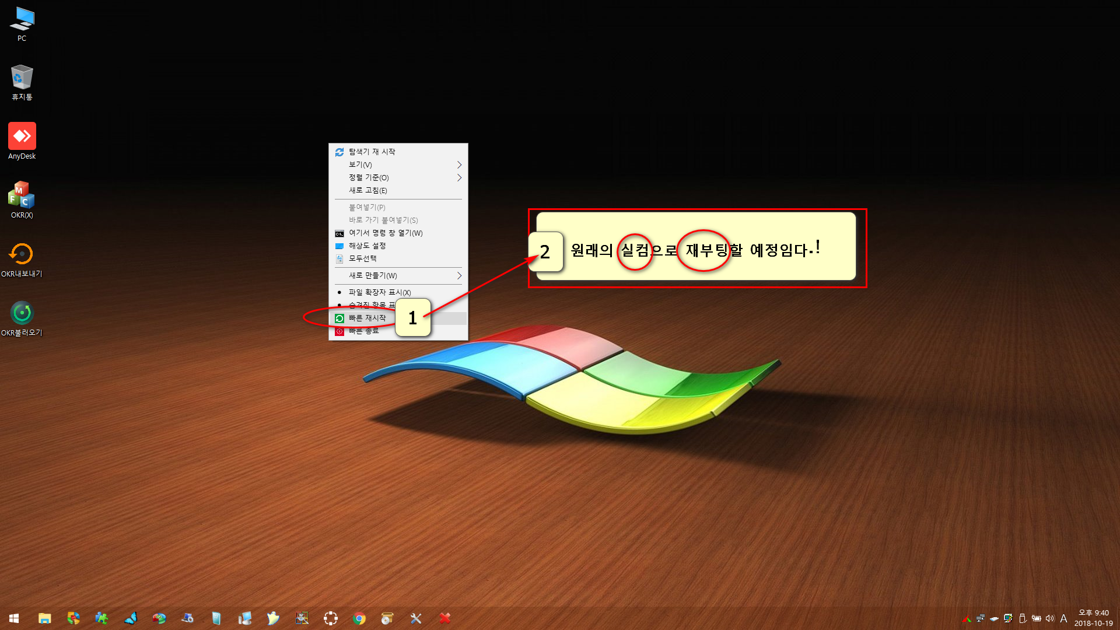Viewport: 1120px width, 630px height.
Task: Open the clock showing 오후 9:40
Action: click(x=1094, y=618)
